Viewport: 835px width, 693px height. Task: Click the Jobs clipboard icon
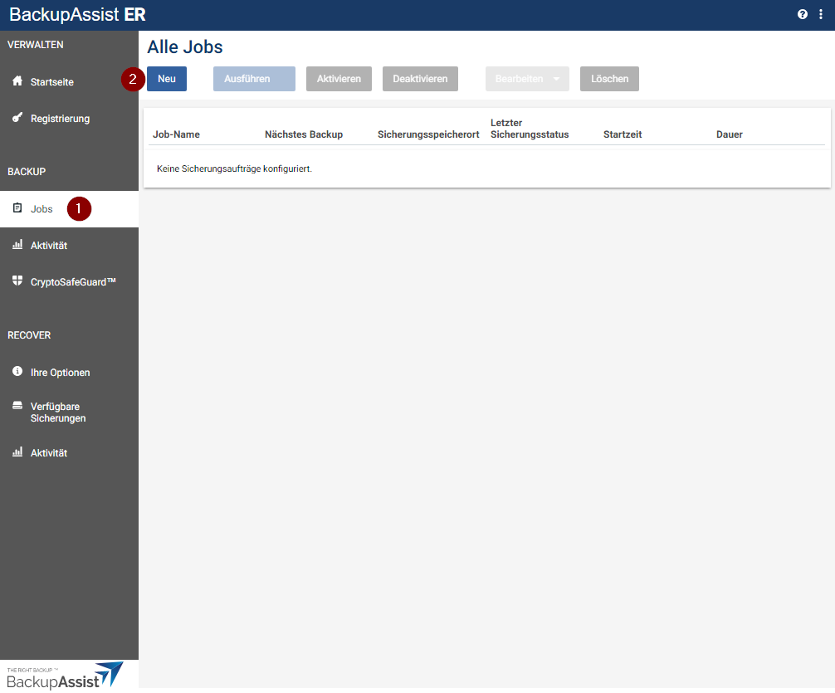(x=17, y=207)
